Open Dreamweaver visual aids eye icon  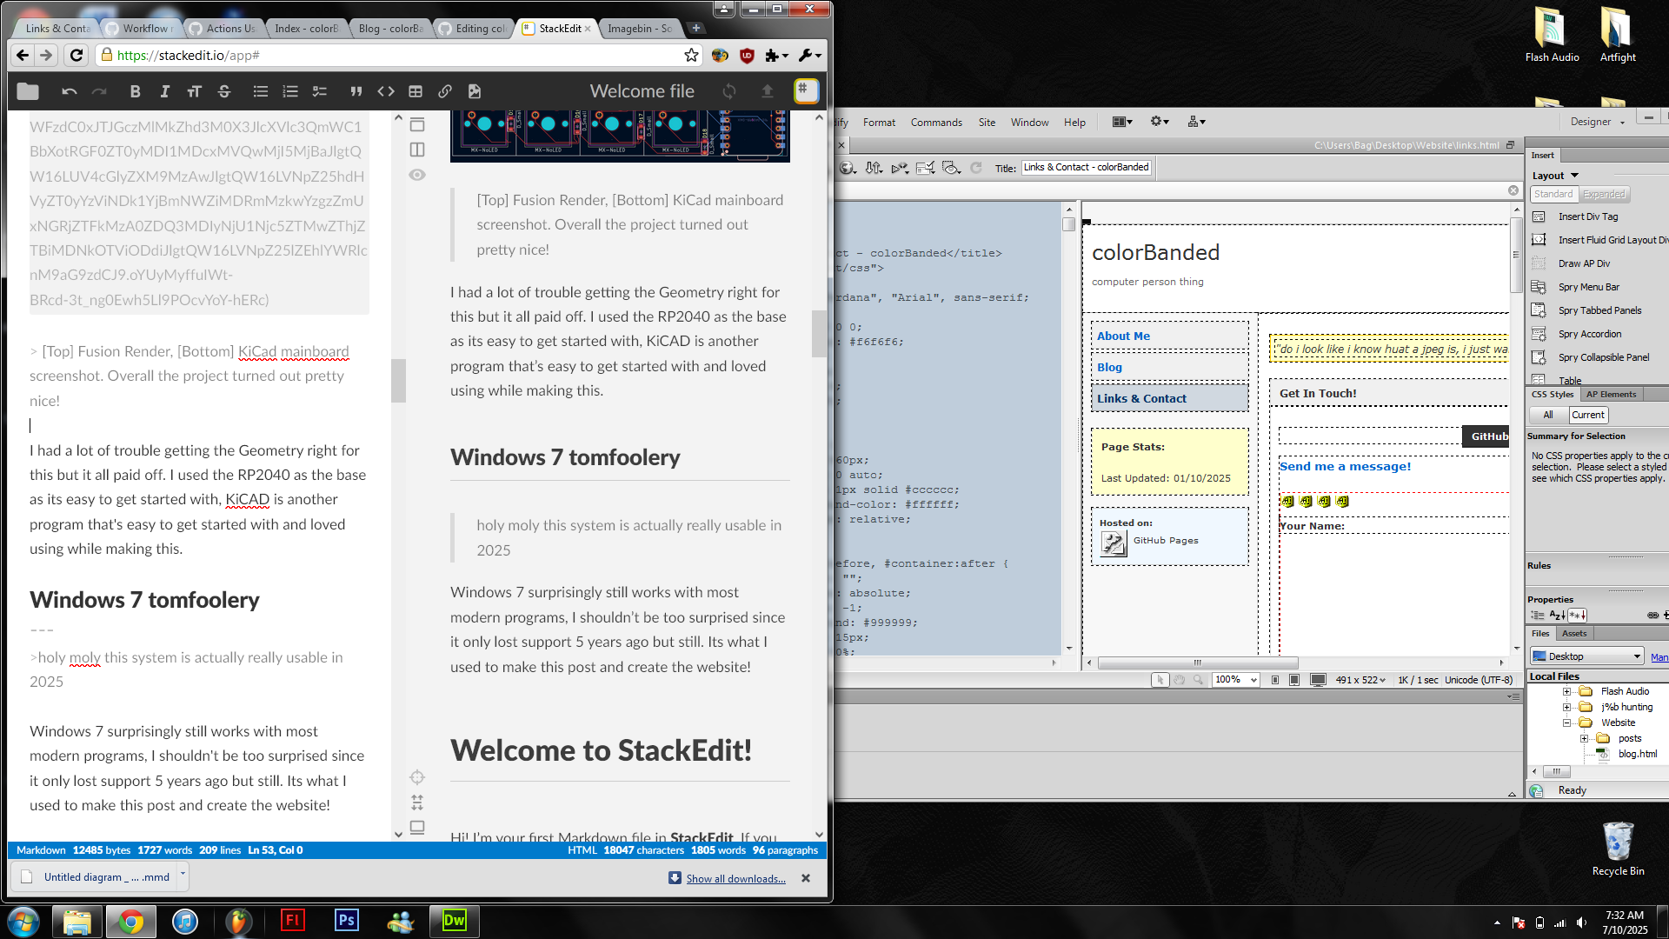tap(951, 168)
